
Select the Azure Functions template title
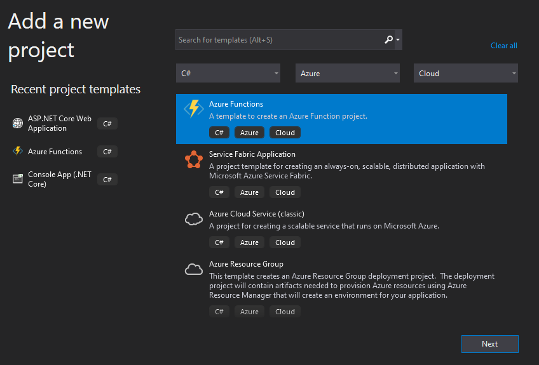pyautogui.click(x=236, y=104)
